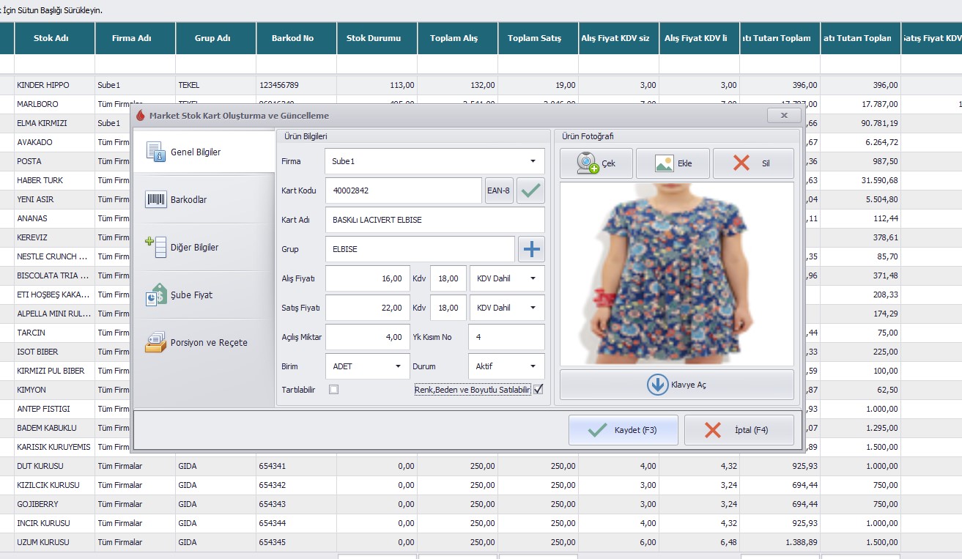The image size is (962, 559).
Task: Enable the Tartılabilir checkbox
Action: tap(334, 390)
